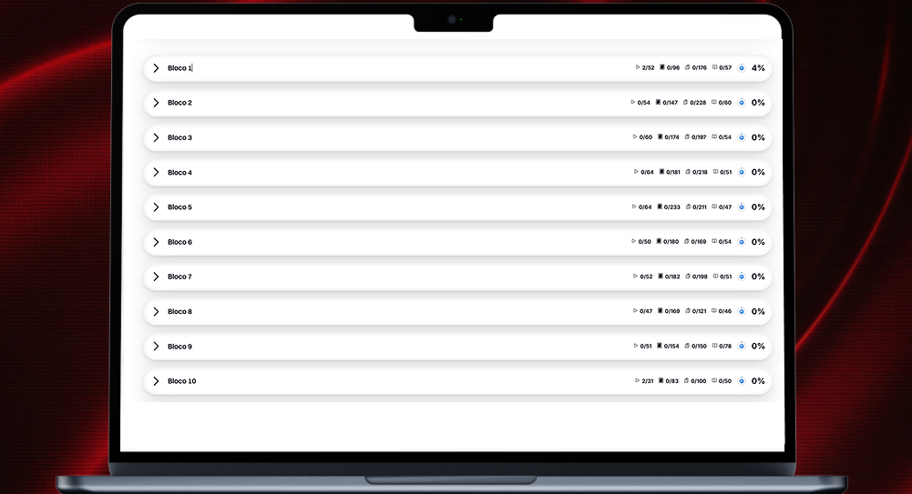The image size is (912, 494).
Task: Click the cards icon beside 0/100 in Bloco 10
Action: 686,381
